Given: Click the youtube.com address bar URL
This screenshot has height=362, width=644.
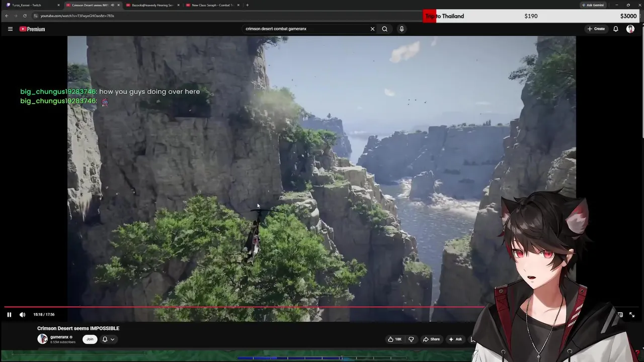Looking at the screenshot, I should 77,16.
